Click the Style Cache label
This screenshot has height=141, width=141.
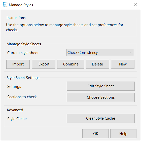17,119
